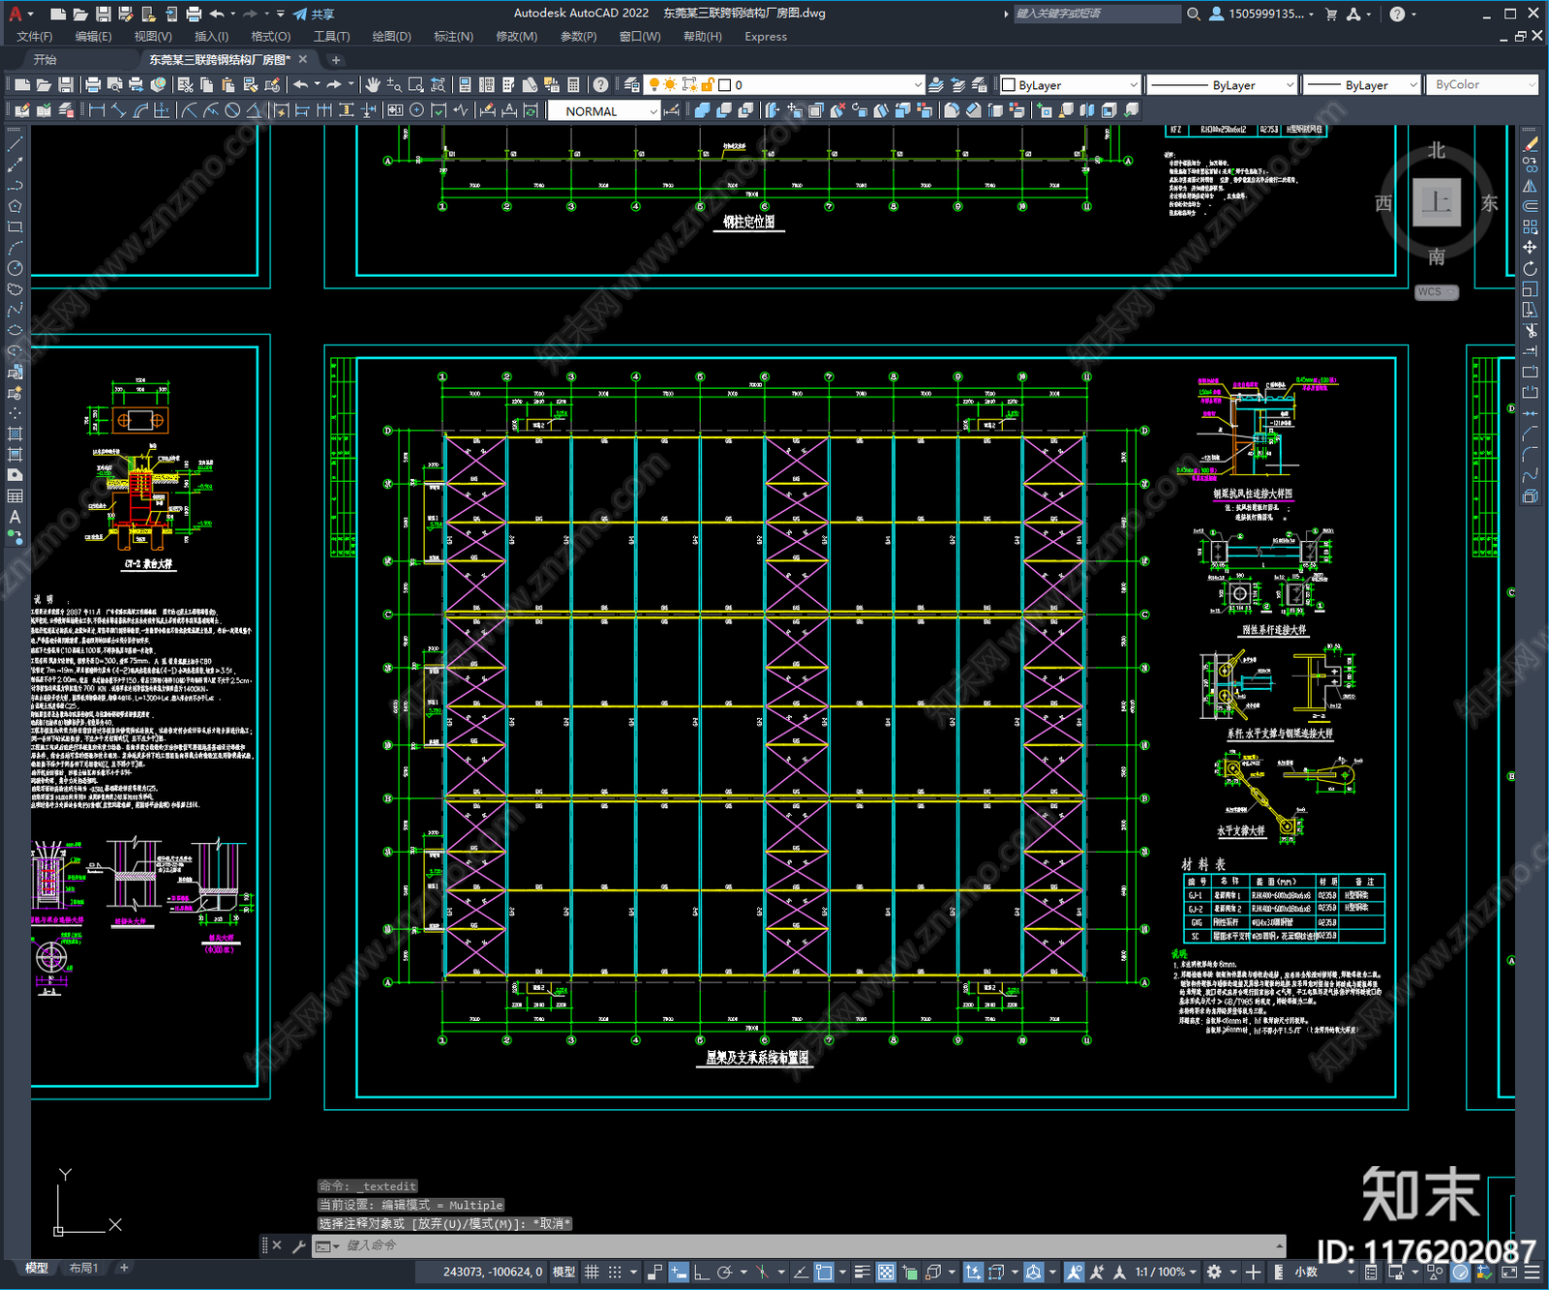
Task: Click the Autodesk App Store cart icon
Action: (1331, 14)
